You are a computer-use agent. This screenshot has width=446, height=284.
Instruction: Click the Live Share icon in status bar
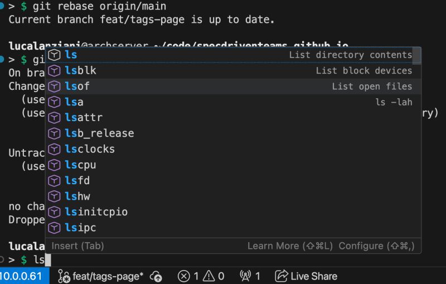tap(282, 276)
